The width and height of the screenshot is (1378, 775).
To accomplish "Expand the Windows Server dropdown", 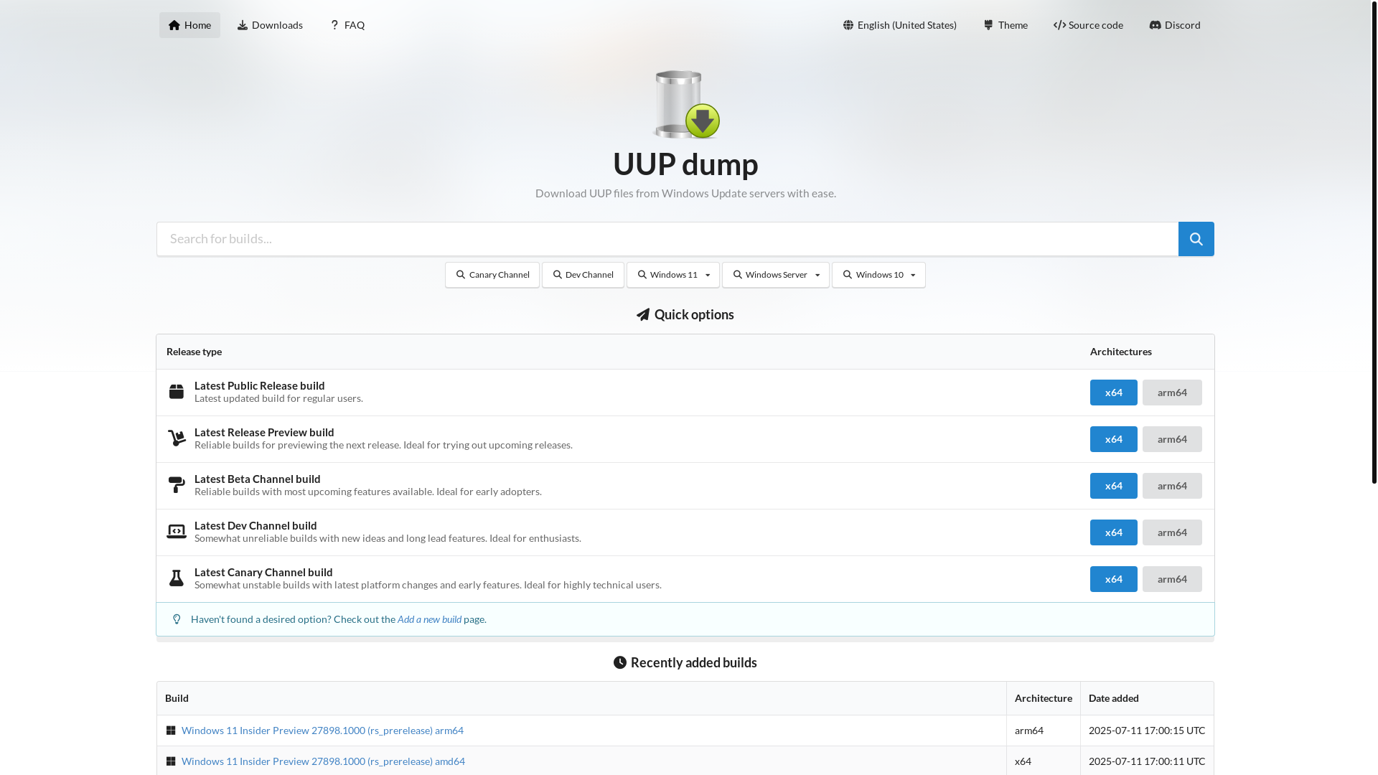I will [x=776, y=275].
